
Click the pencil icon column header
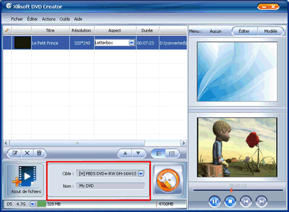pos(8,31)
